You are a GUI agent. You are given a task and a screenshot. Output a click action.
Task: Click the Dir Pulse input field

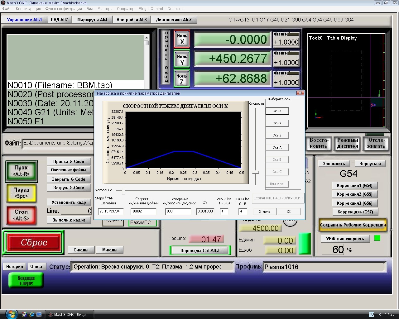[x=243, y=211]
